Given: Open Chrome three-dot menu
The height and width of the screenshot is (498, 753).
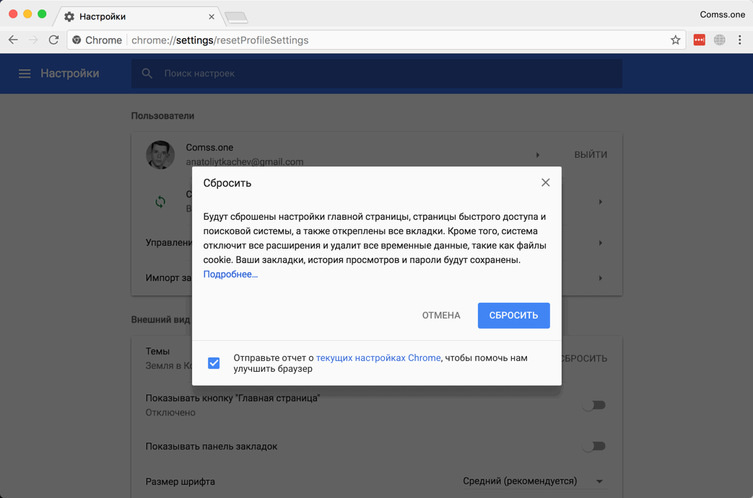Looking at the screenshot, I should pos(739,40).
